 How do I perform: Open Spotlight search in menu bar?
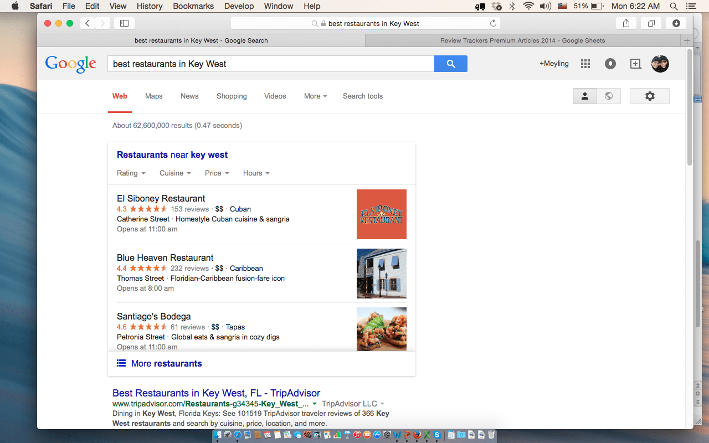(x=674, y=6)
